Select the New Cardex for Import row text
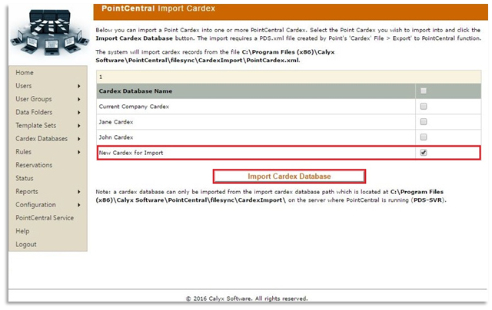492x310 pixels. [131, 153]
